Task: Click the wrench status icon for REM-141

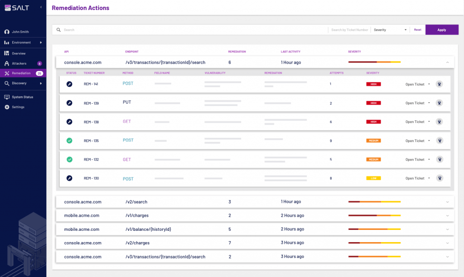Action: pyautogui.click(x=69, y=84)
